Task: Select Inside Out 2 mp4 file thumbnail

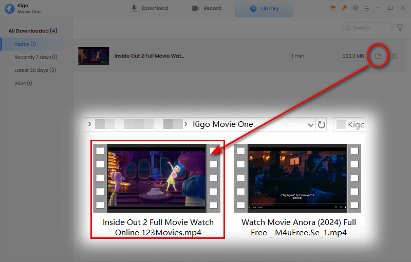Action: point(157,178)
